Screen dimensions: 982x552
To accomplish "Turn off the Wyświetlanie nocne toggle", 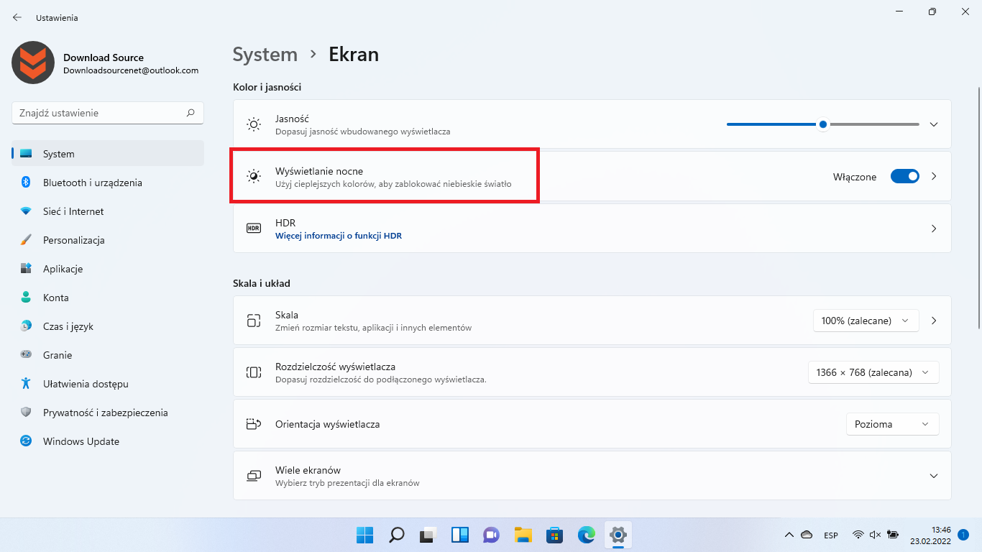I will [x=905, y=176].
